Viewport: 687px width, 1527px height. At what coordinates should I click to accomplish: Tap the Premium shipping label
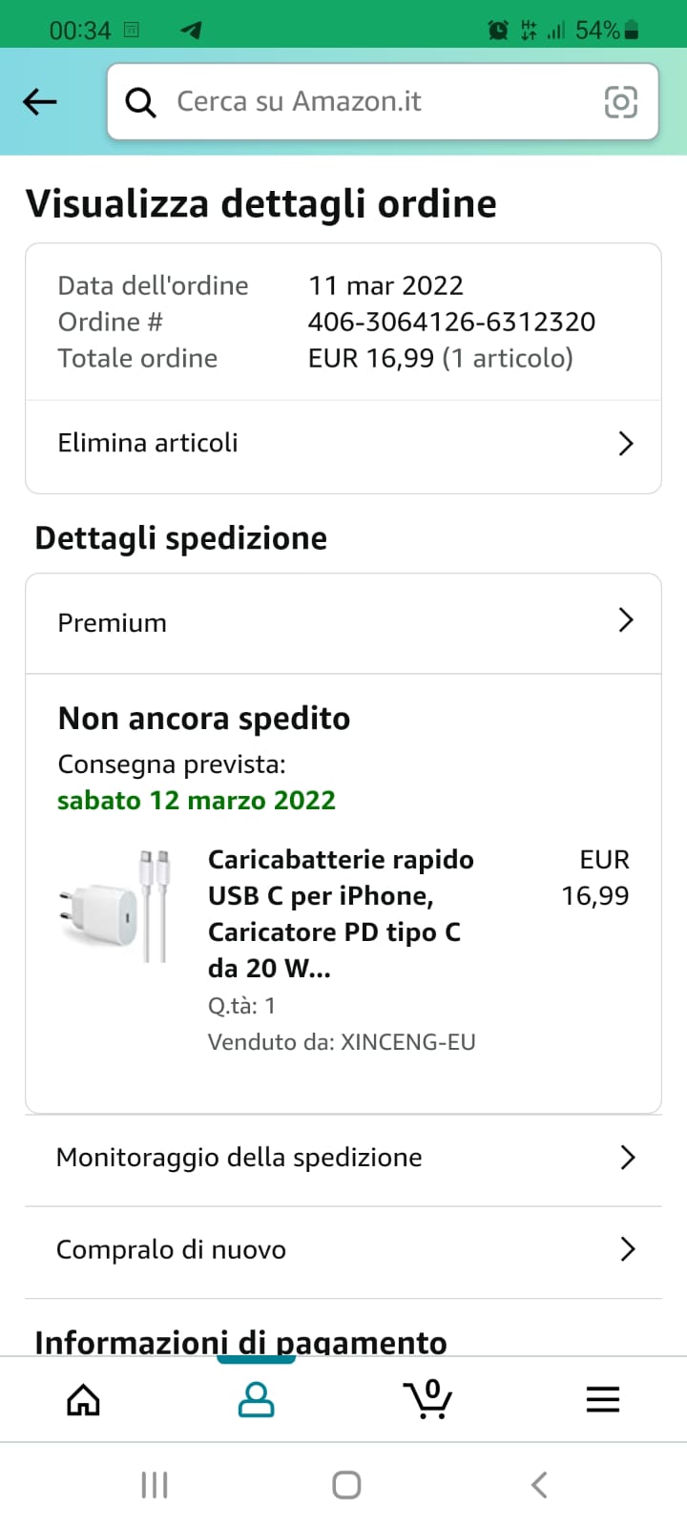coord(112,622)
